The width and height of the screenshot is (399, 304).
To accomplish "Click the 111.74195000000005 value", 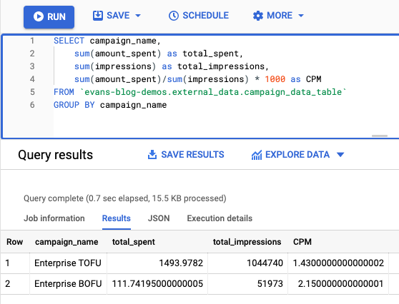I will [x=157, y=284].
